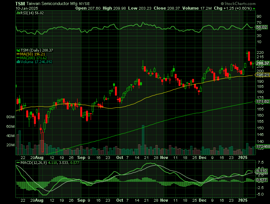This screenshot has width=270, height=204.
Task: Click the MA(200) 171.62 legend text
Action: pyautogui.click(x=34, y=58)
